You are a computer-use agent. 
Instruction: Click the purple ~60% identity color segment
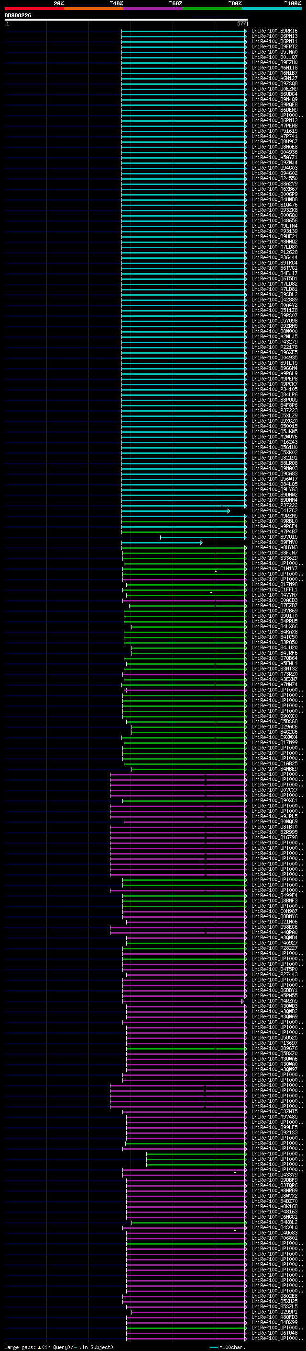coord(153,9)
